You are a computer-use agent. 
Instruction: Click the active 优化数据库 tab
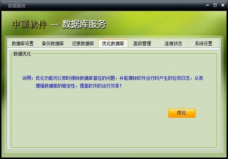(113, 43)
